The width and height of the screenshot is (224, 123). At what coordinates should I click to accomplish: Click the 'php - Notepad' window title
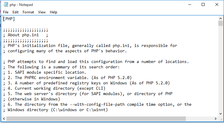[x=21, y=5]
